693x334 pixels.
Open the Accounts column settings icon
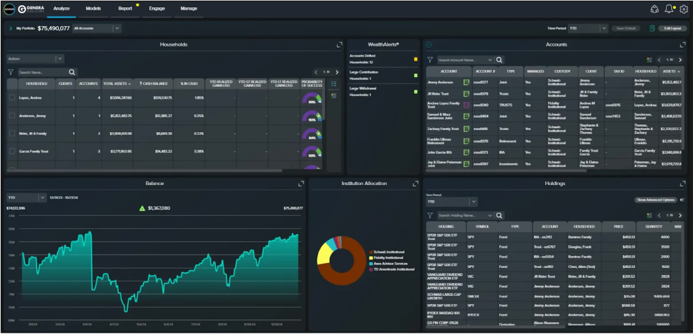(649, 59)
